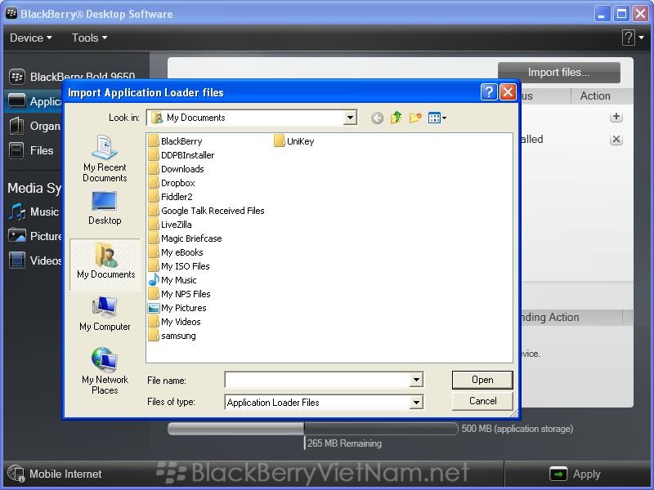Click the plus action icon in the application list

616,117
